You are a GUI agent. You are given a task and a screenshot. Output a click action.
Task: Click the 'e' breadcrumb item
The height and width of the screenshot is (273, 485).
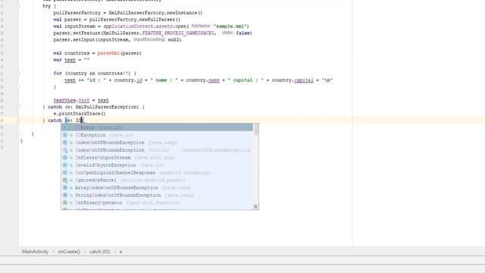point(120,252)
